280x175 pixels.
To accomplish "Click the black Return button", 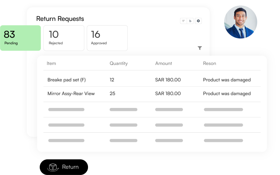I will (x=64, y=167).
